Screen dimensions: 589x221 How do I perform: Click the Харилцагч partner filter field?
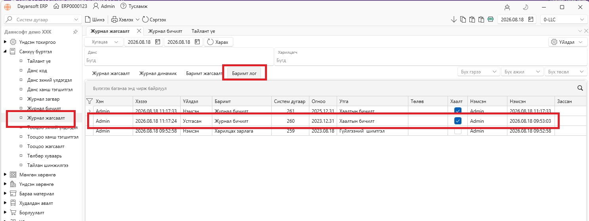pyautogui.click(x=431, y=57)
